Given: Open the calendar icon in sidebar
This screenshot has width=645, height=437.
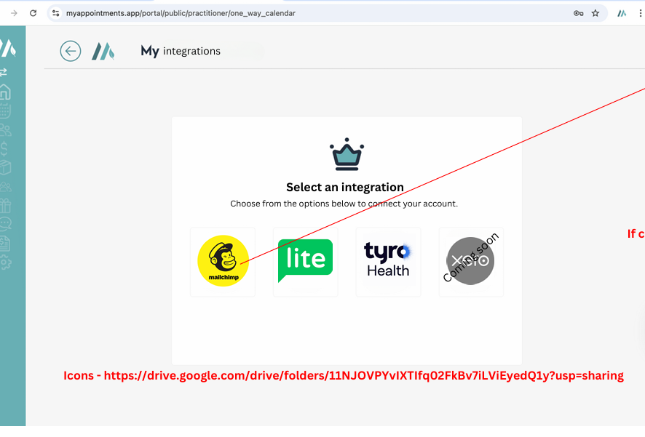Looking at the screenshot, I should click(5, 111).
